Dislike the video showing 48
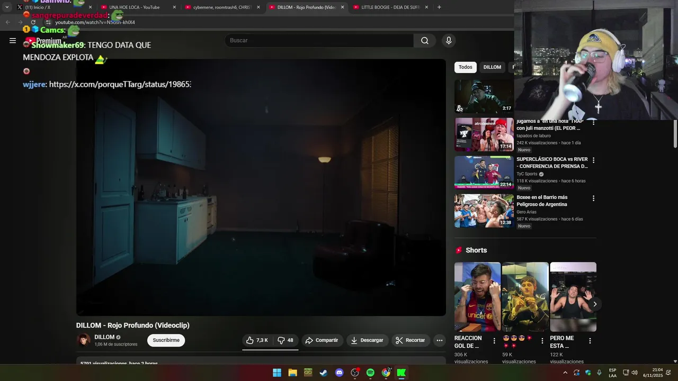The height and width of the screenshot is (381, 678). coord(286,340)
